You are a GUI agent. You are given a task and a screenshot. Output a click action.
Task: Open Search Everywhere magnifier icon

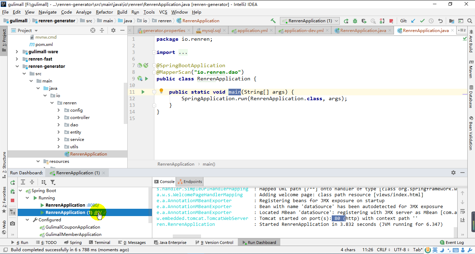470,21
